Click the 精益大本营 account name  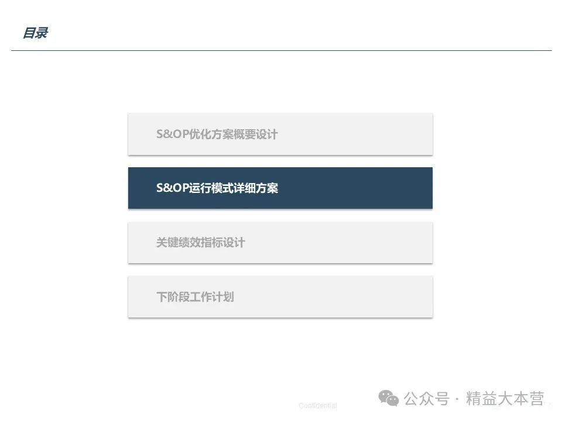coord(505,399)
